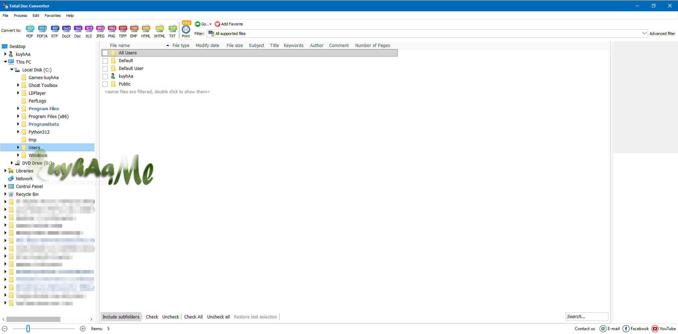
Task: Choose PNG conversion icon
Action: (x=112, y=31)
